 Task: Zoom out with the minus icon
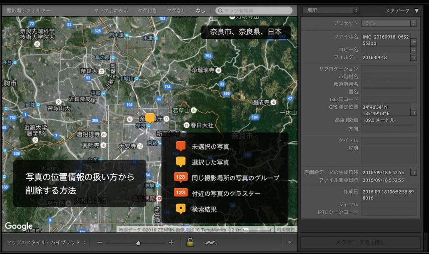[x=100, y=242]
